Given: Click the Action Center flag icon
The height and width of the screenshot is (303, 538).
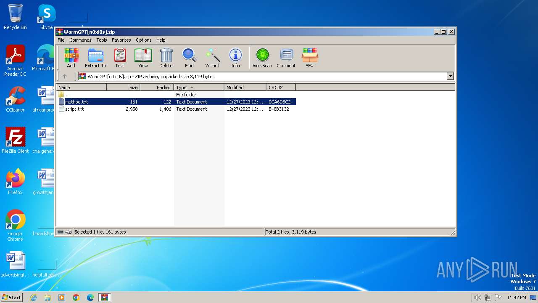Looking at the screenshot, I should point(498,298).
